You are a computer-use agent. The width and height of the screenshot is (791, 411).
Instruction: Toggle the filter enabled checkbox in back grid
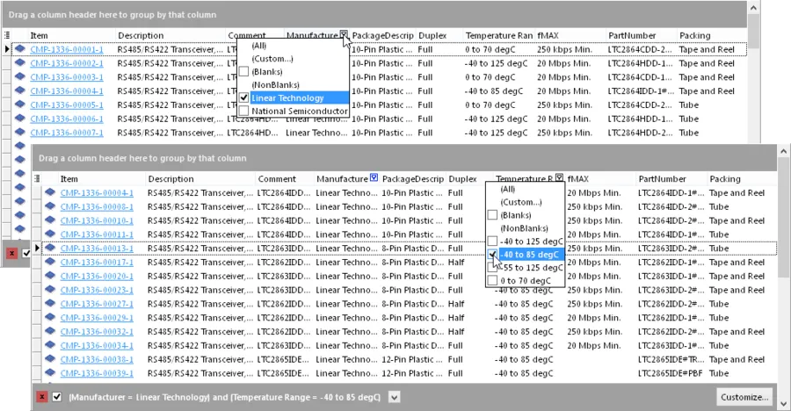(x=26, y=253)
